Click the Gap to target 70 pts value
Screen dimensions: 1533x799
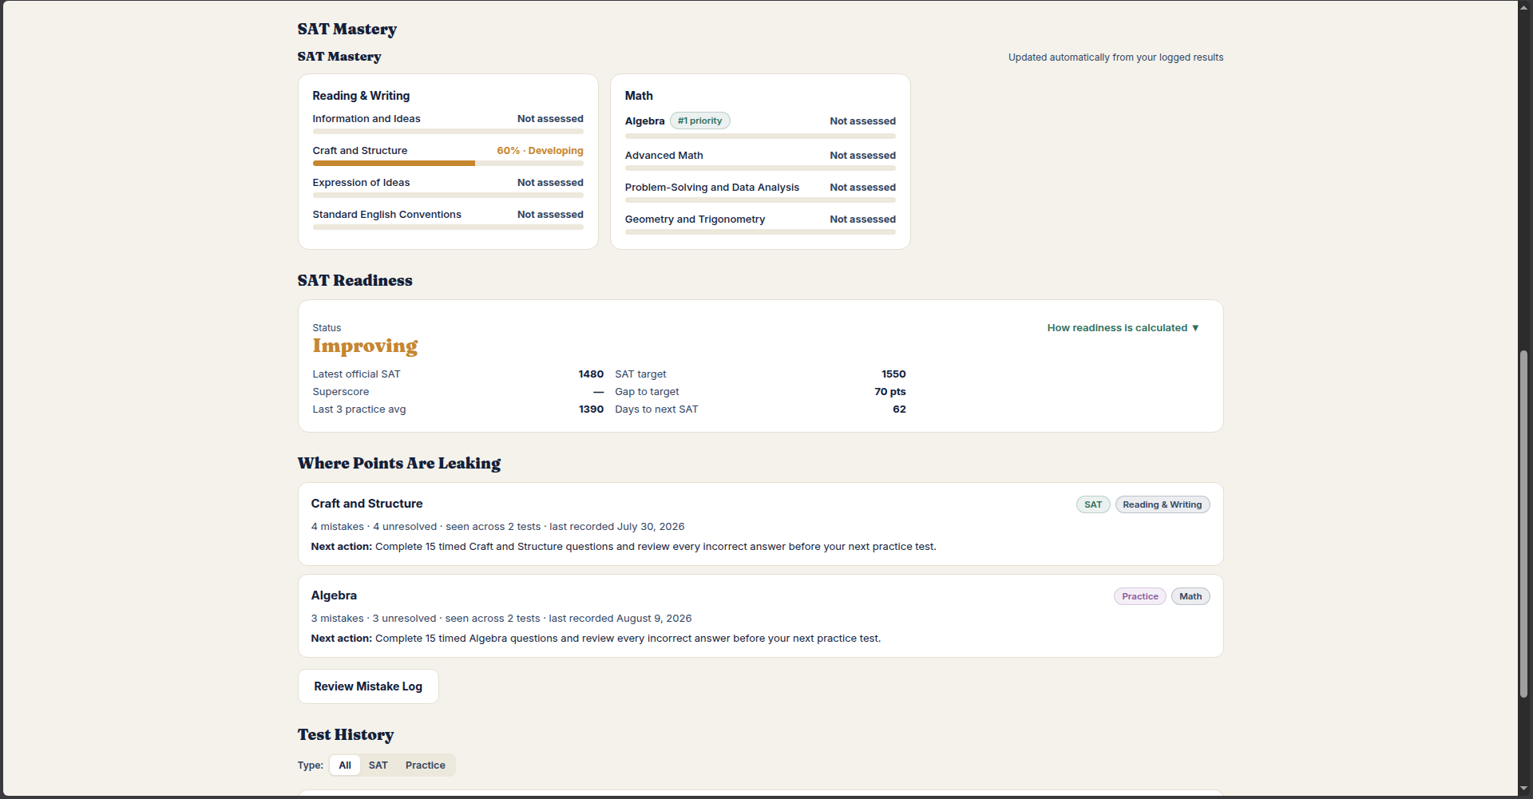tap(890, 392)
